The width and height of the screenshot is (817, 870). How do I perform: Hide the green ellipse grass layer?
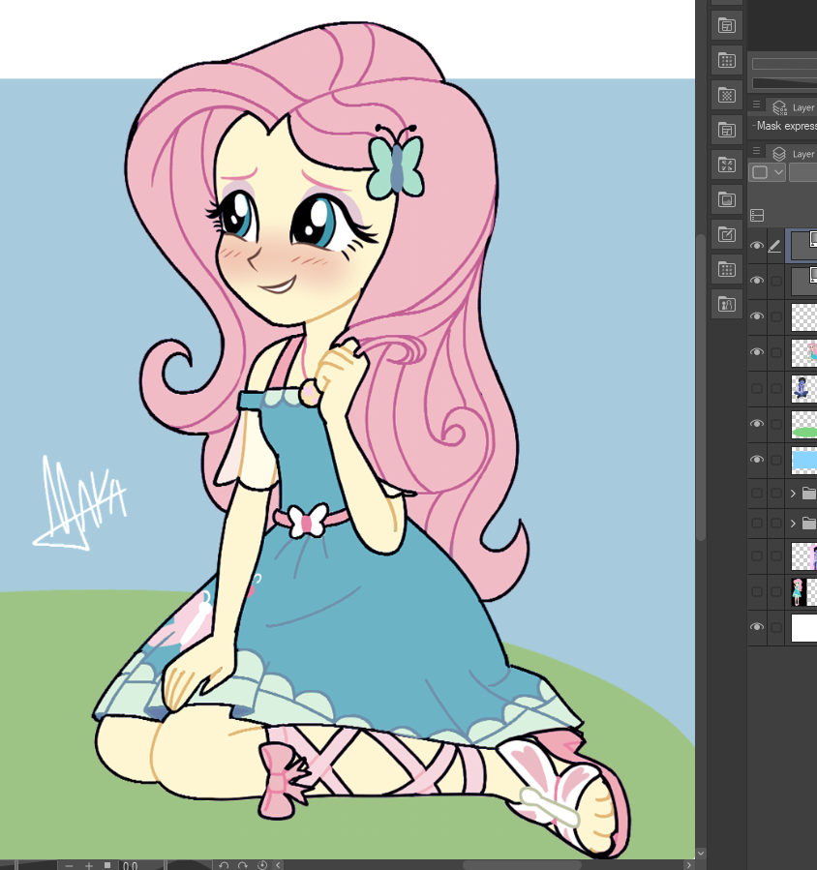point(757,423)
